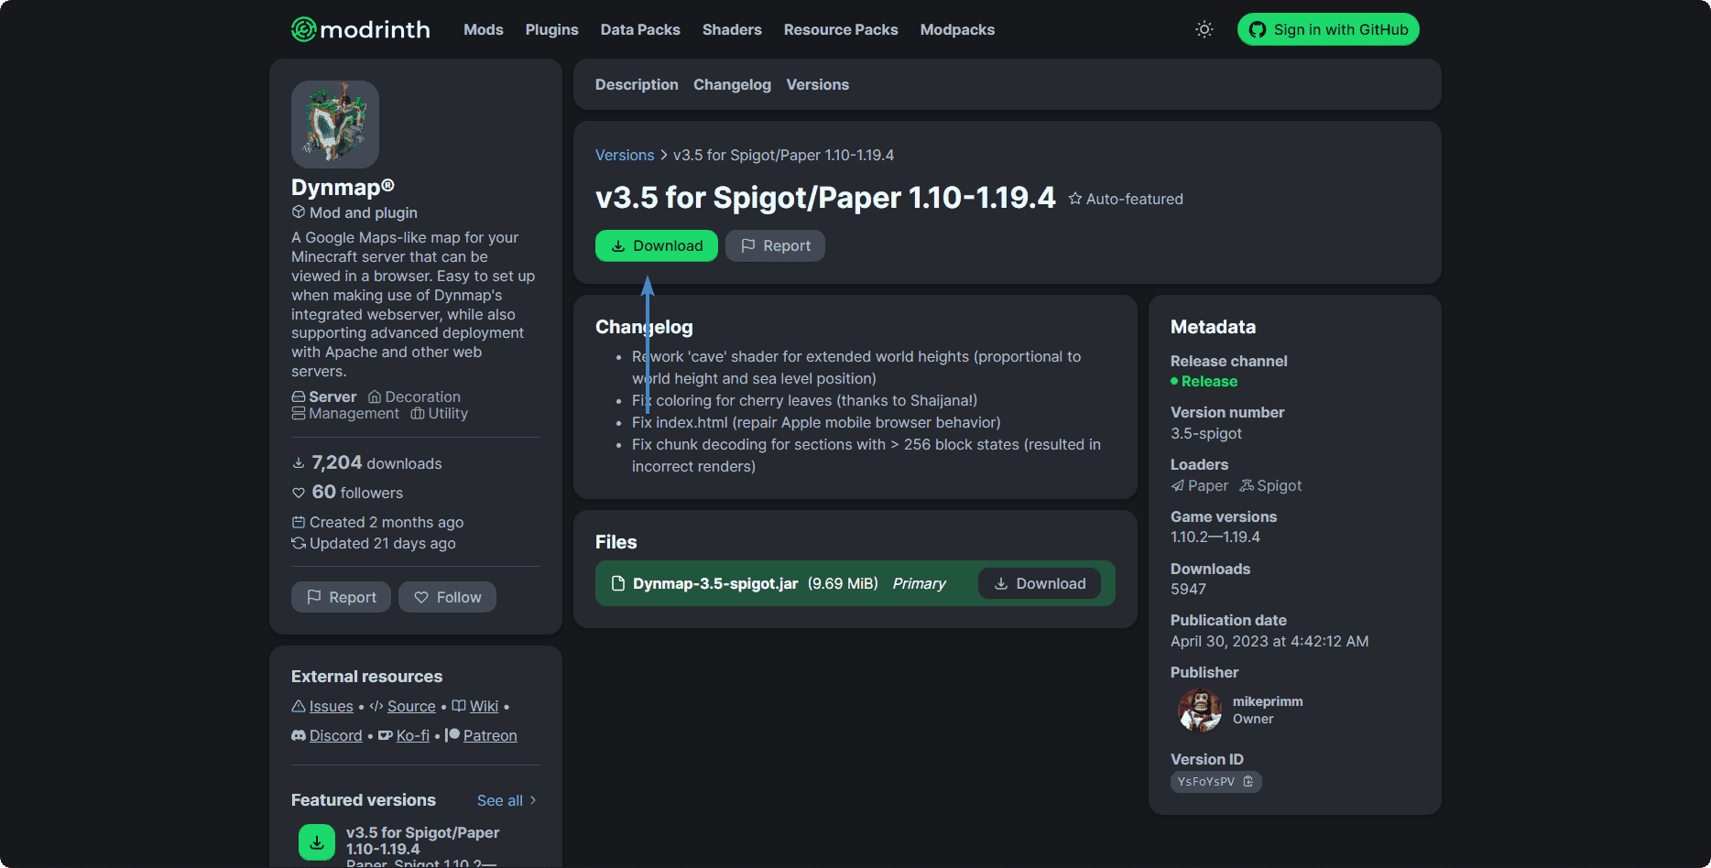This screenshot has height=868, width=1711.
Task: Open the Source code link
Action: 411,707
